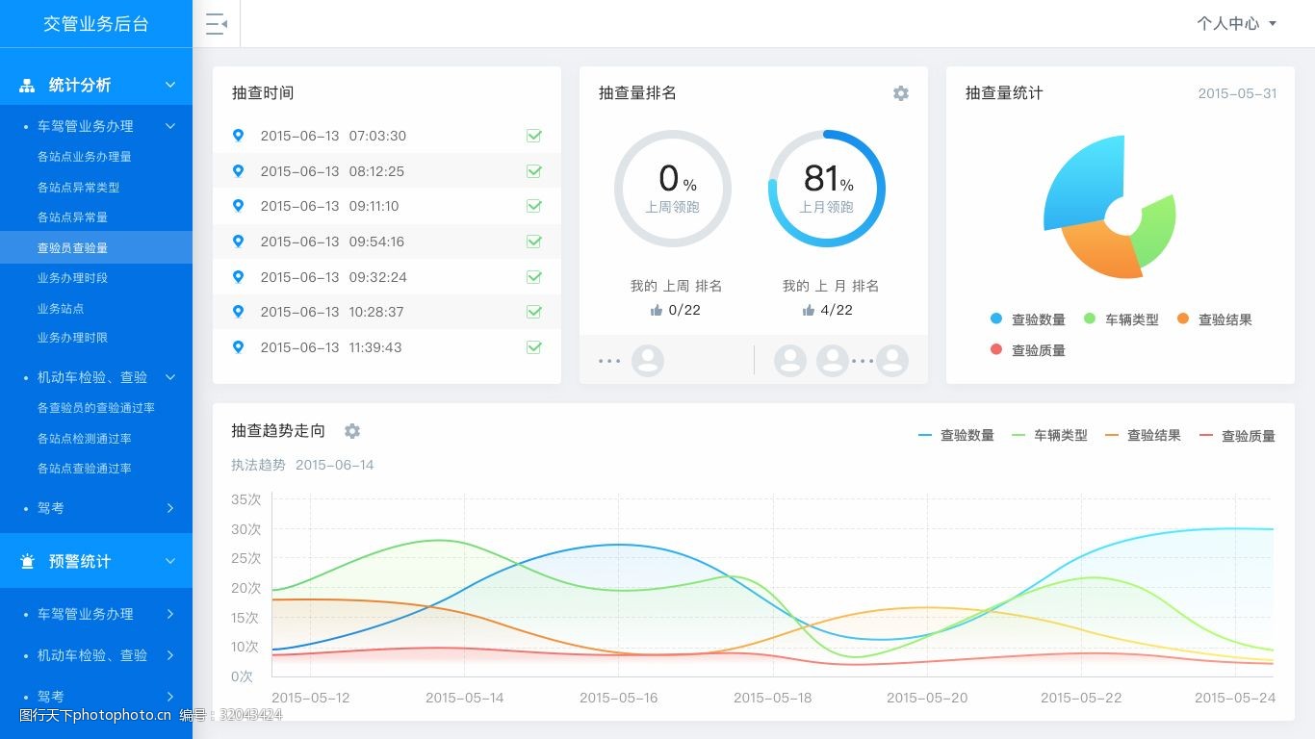Select 查验员查验量 menu item
1315x739 pixels.
96,247
